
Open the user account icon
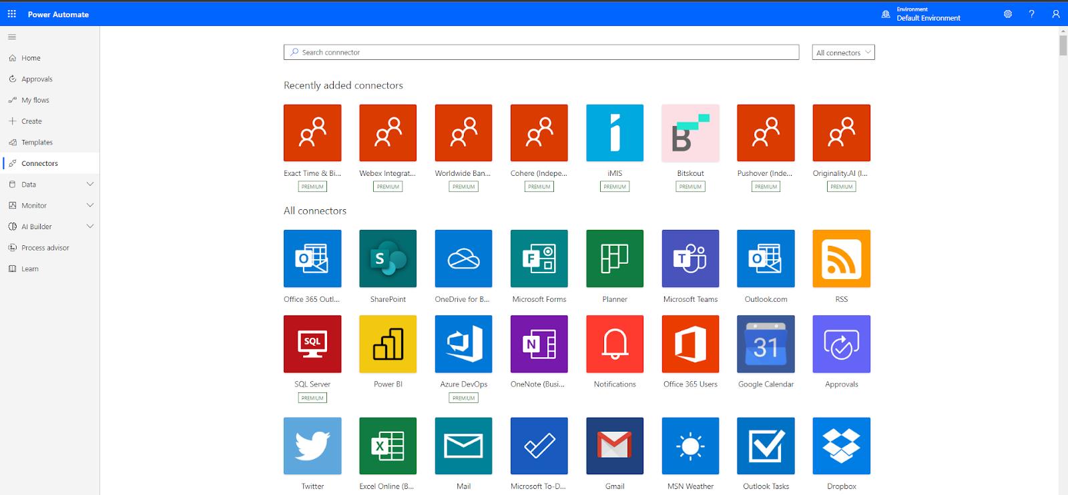coord(1056,14)
